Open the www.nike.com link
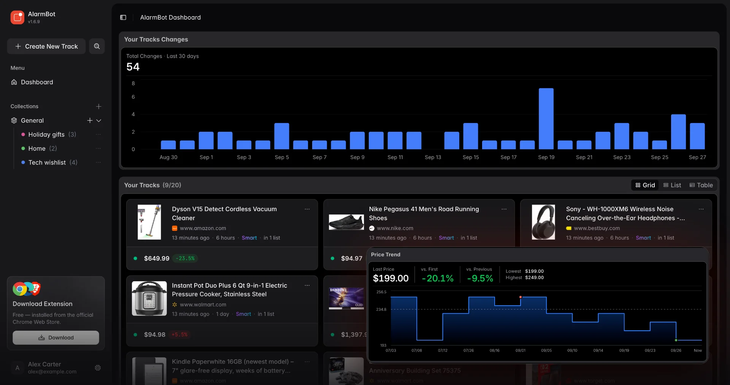Screen dimensions: 730x385 coord(395,228)
